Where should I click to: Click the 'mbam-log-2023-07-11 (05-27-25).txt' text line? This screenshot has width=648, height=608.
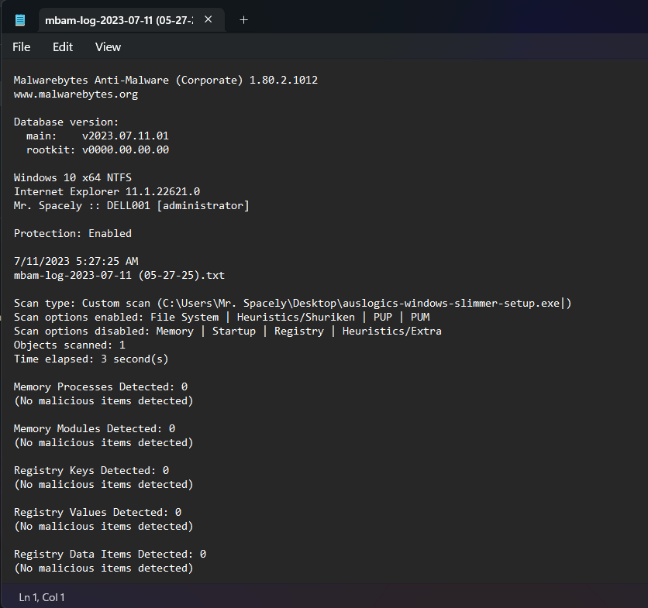(x=119, y=275)
